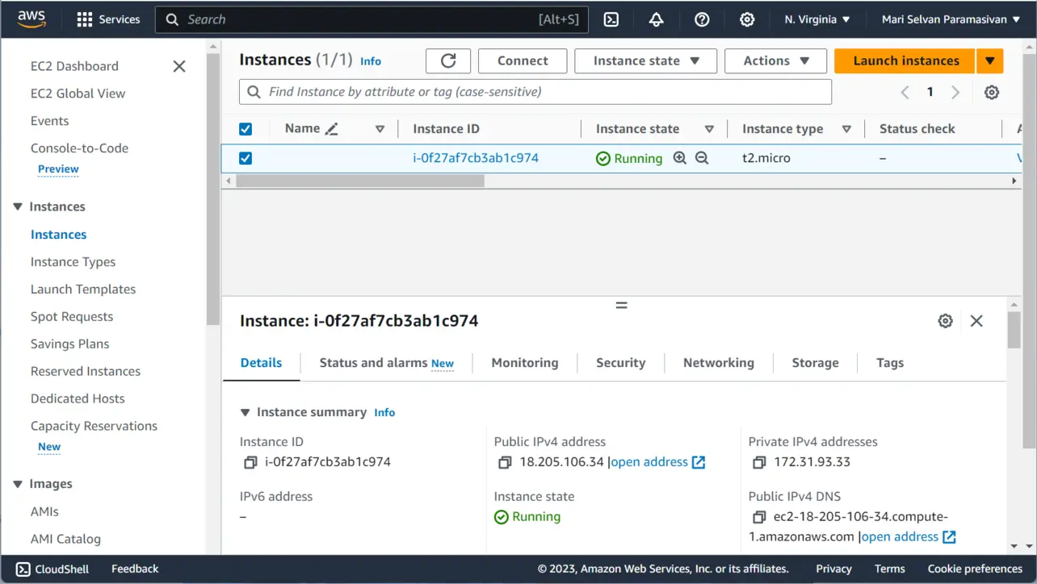Open CloudShell from the footer
Screen dimensions: 1037x584
pyautogui.click(x=52, y=569)
